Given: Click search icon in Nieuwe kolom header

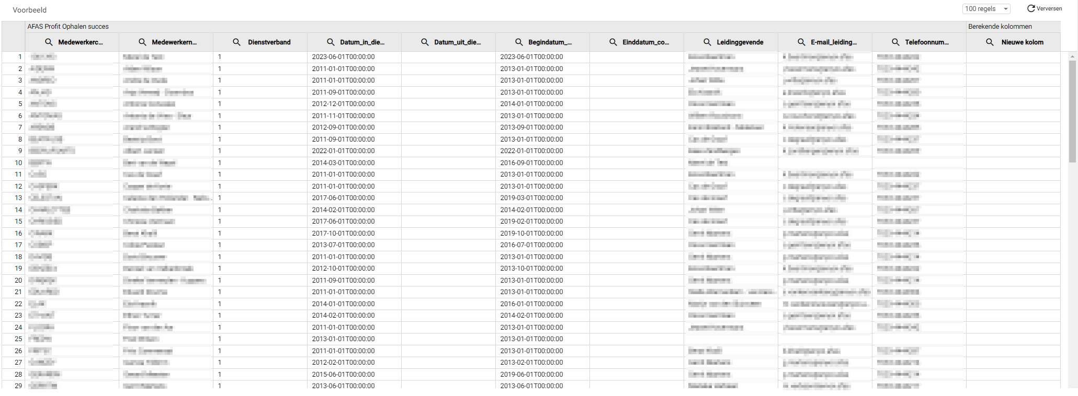Looking at the screenshot, I should click(990, 42).
